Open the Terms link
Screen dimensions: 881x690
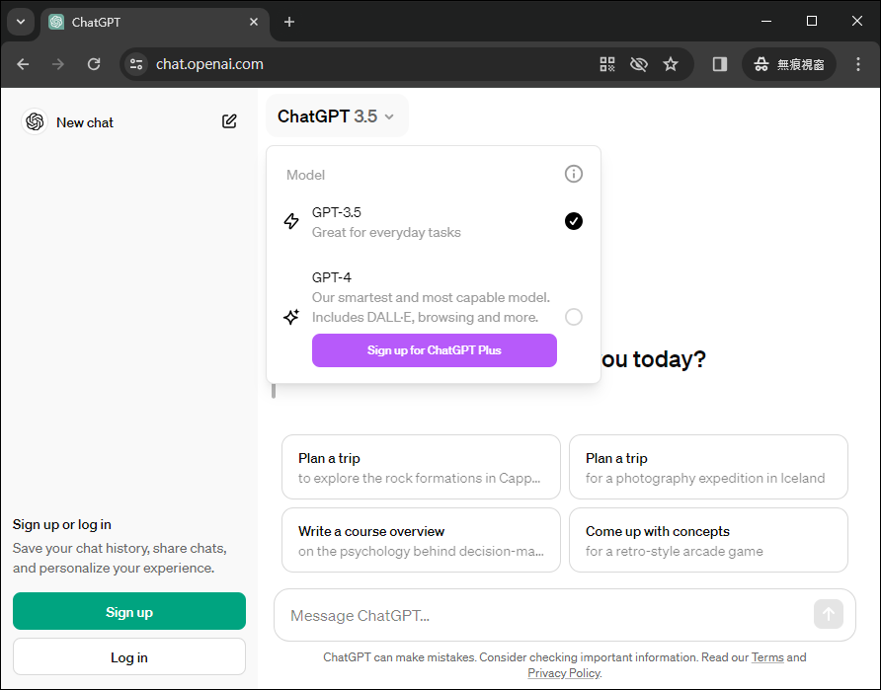767,657
